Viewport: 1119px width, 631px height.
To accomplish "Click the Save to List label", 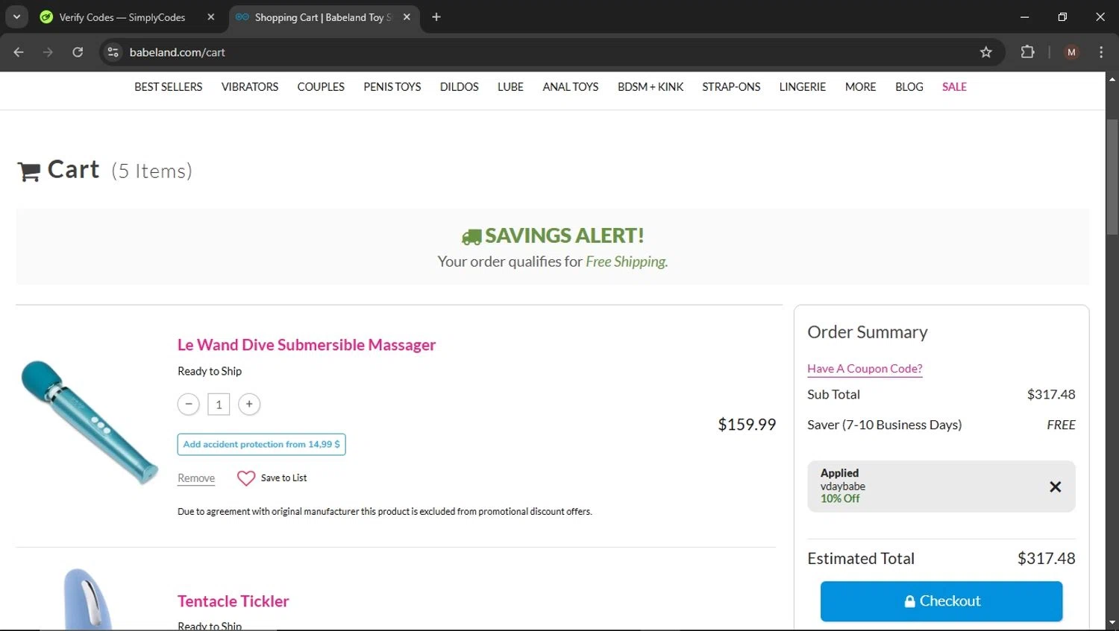I will 284,478.
